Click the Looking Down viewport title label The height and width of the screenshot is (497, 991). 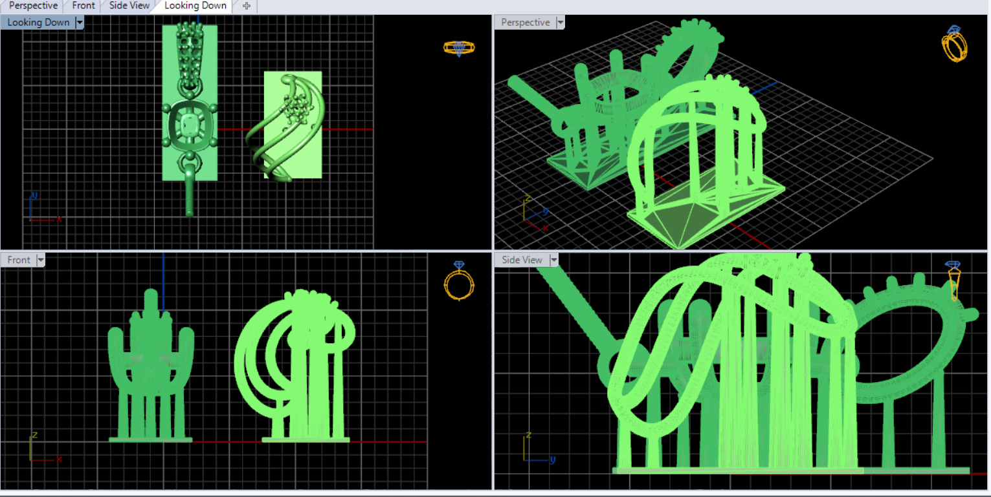[x=38, y=23]
